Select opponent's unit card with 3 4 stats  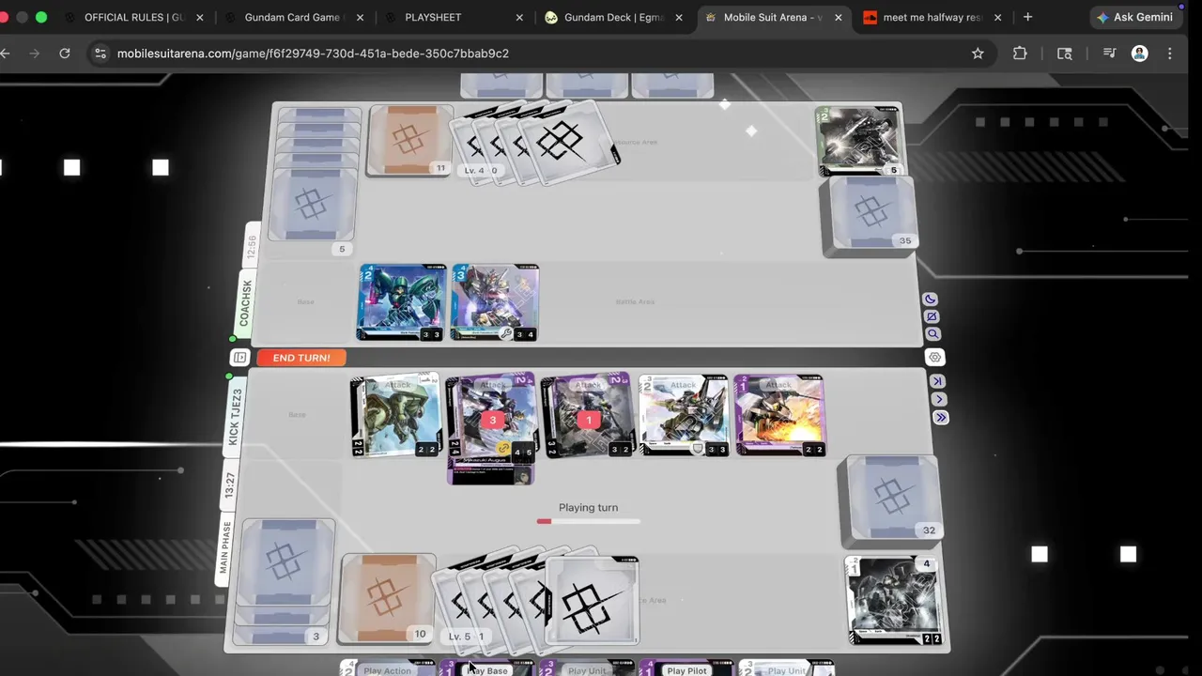tap(495, 302)
